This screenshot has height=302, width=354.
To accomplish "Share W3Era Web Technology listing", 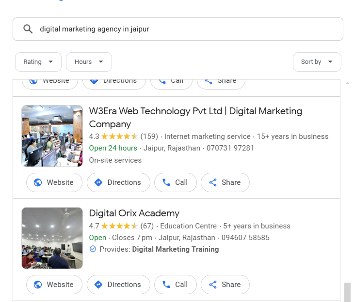I will [x=225, y=182].
